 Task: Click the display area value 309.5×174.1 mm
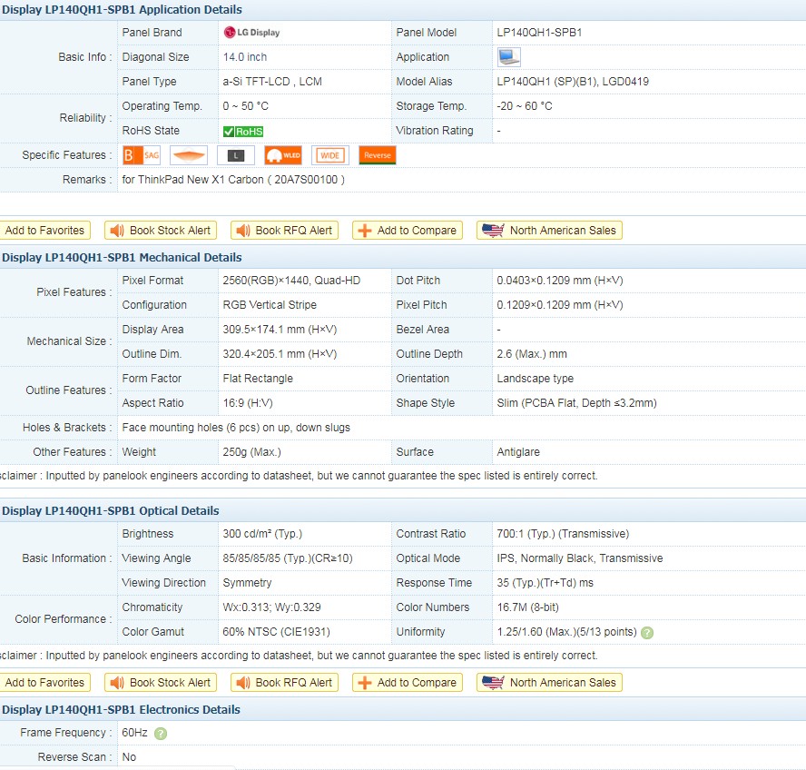[x=280, y=330]
